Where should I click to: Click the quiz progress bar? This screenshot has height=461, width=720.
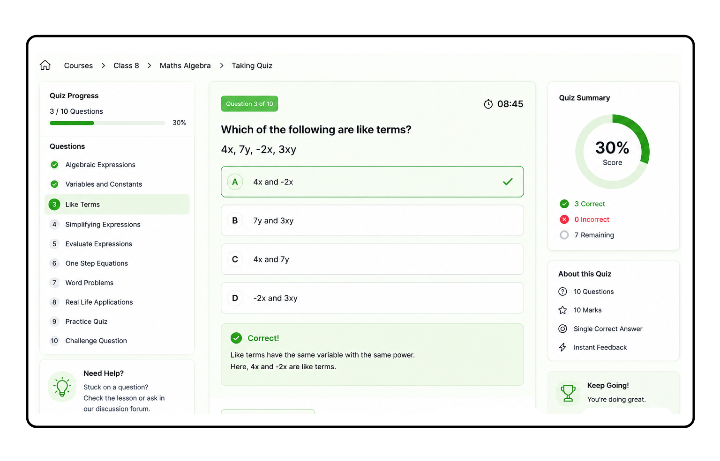[107, 123]
